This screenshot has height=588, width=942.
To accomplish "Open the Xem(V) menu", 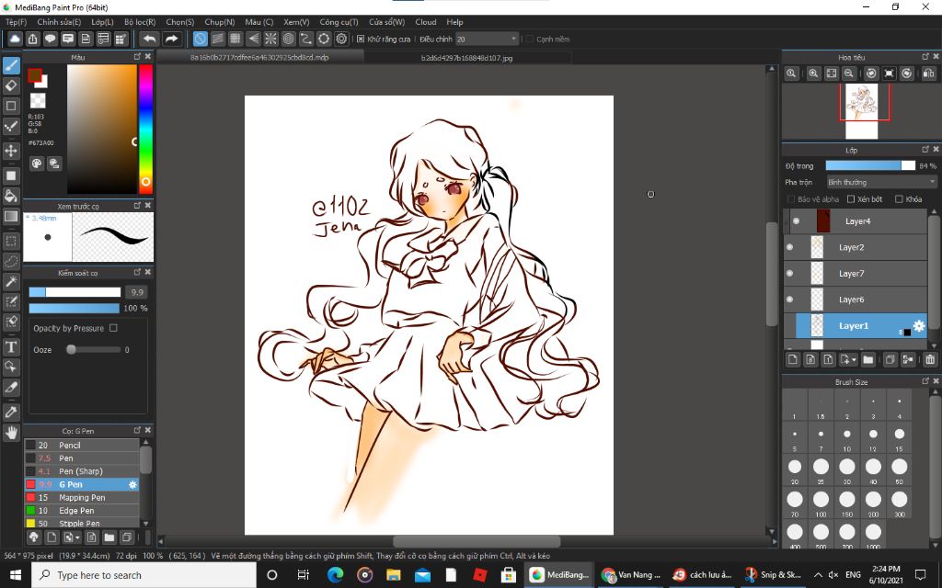I will click(x=296, y=22).
